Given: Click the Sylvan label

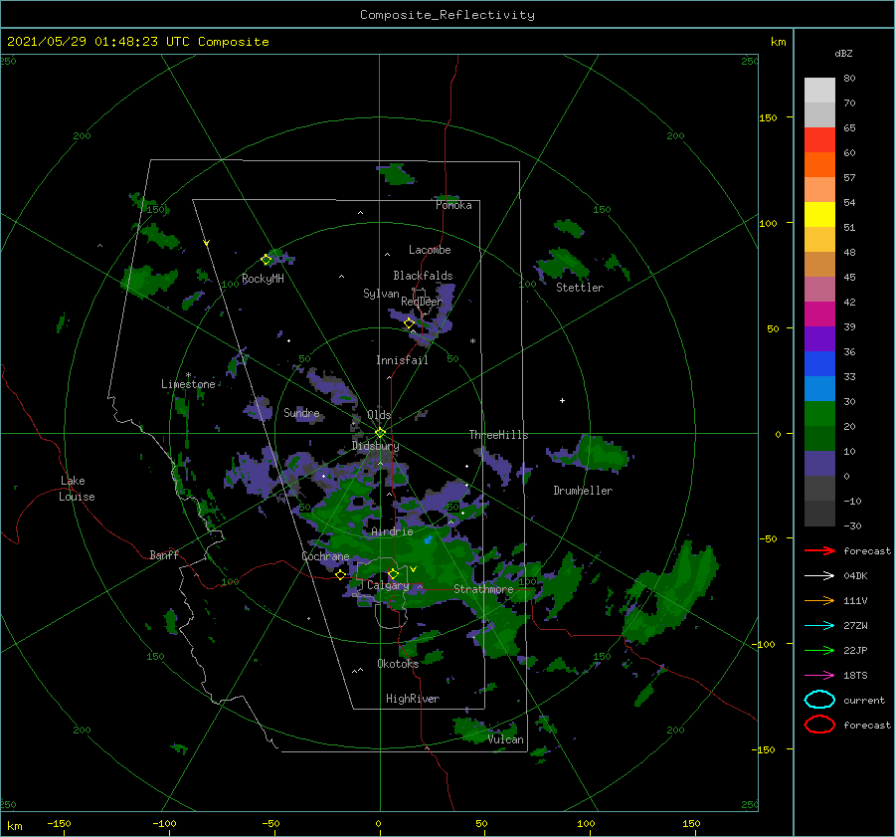Looking at the screenshot, I should tap(381, 294).
